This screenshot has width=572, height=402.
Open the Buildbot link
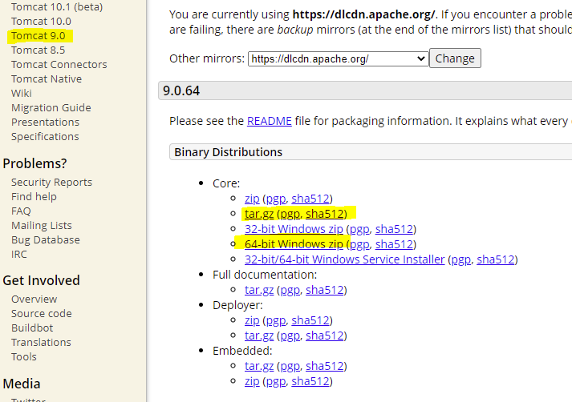coord(32,328)
